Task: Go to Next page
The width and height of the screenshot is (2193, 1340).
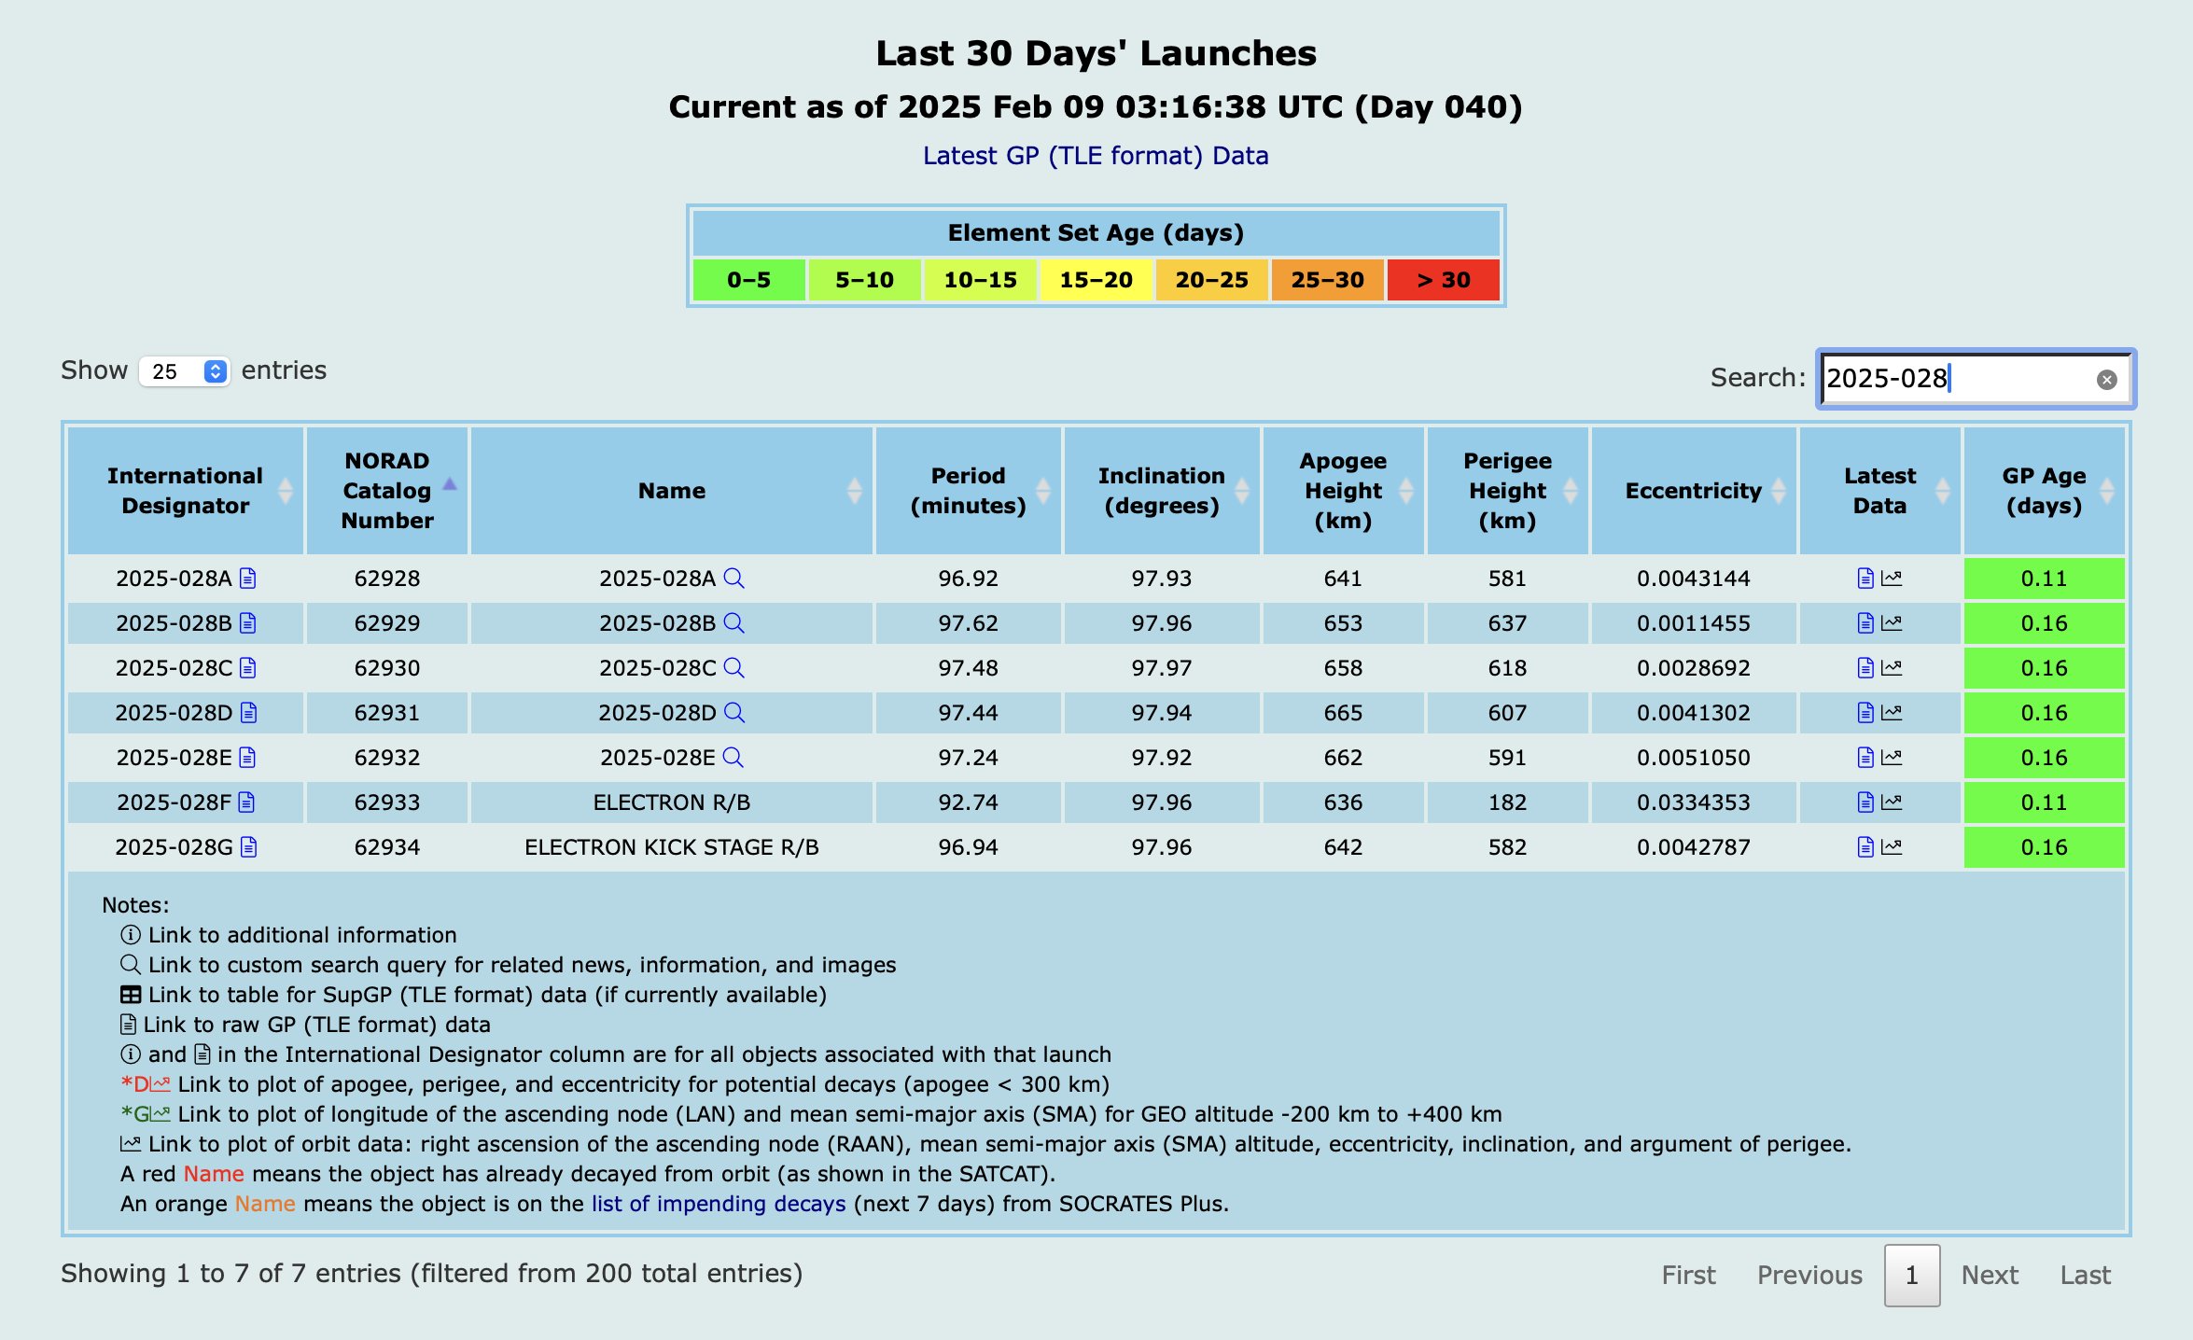Action: click(x=1990, y=1276)
